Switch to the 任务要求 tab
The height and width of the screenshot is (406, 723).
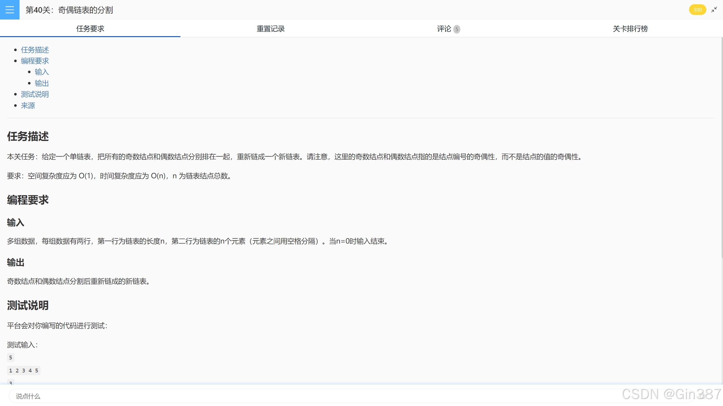(x=90, y=29)
